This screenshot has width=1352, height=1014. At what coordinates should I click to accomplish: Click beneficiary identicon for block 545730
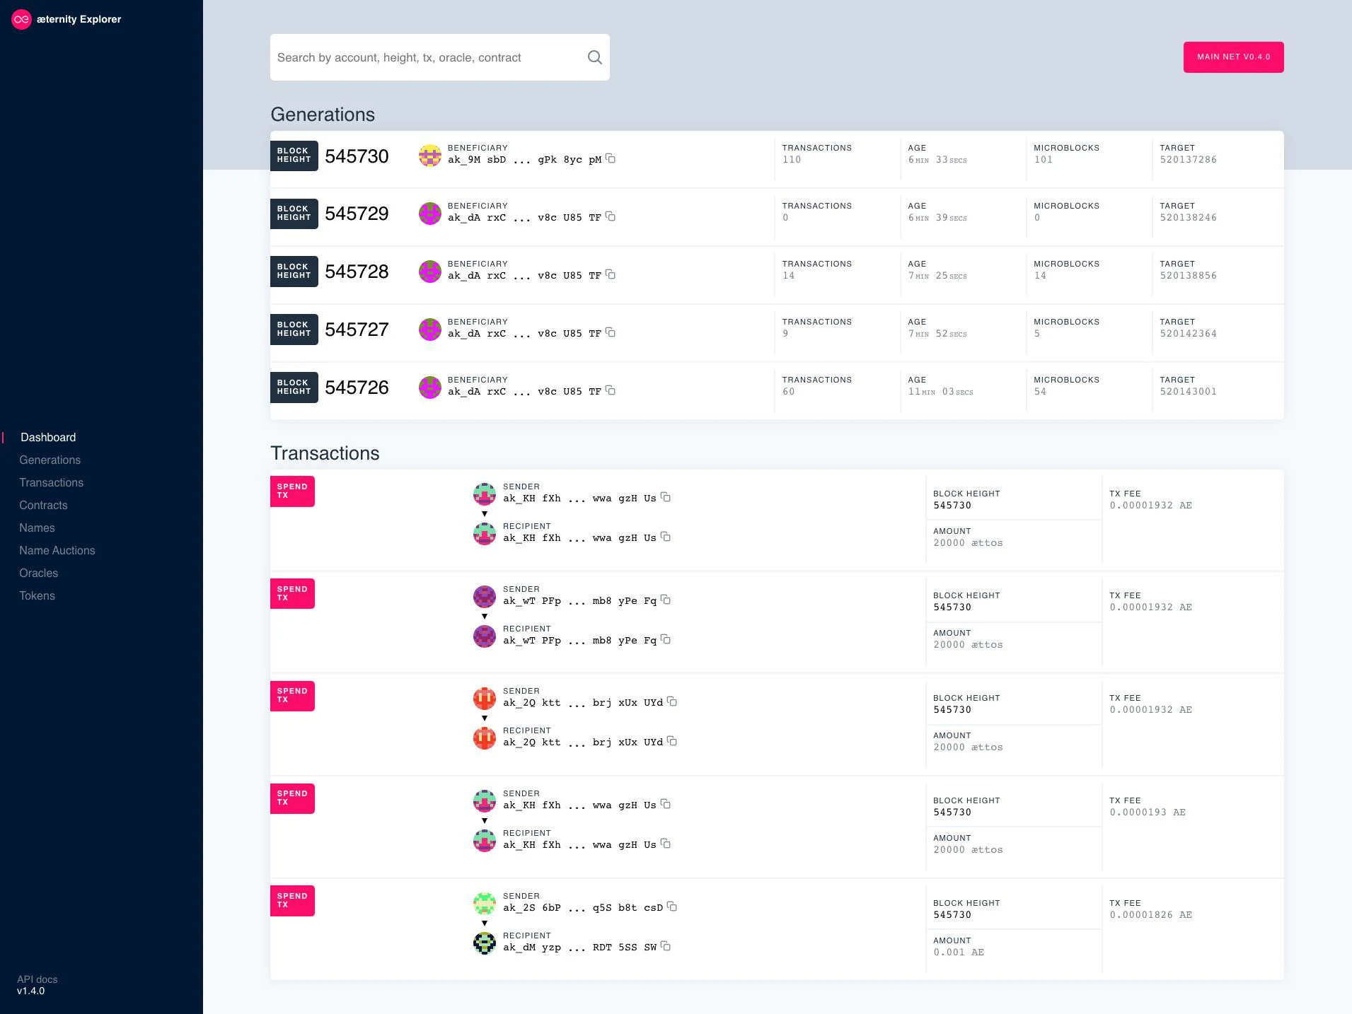[x=430, y=156]
